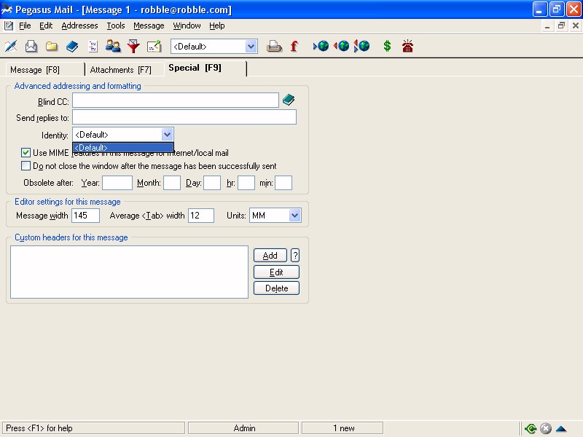Screen dimensions: 583x437
Task: Click the Obsolete after Day field
Action: pyautogui.click(x=212, y=183)
